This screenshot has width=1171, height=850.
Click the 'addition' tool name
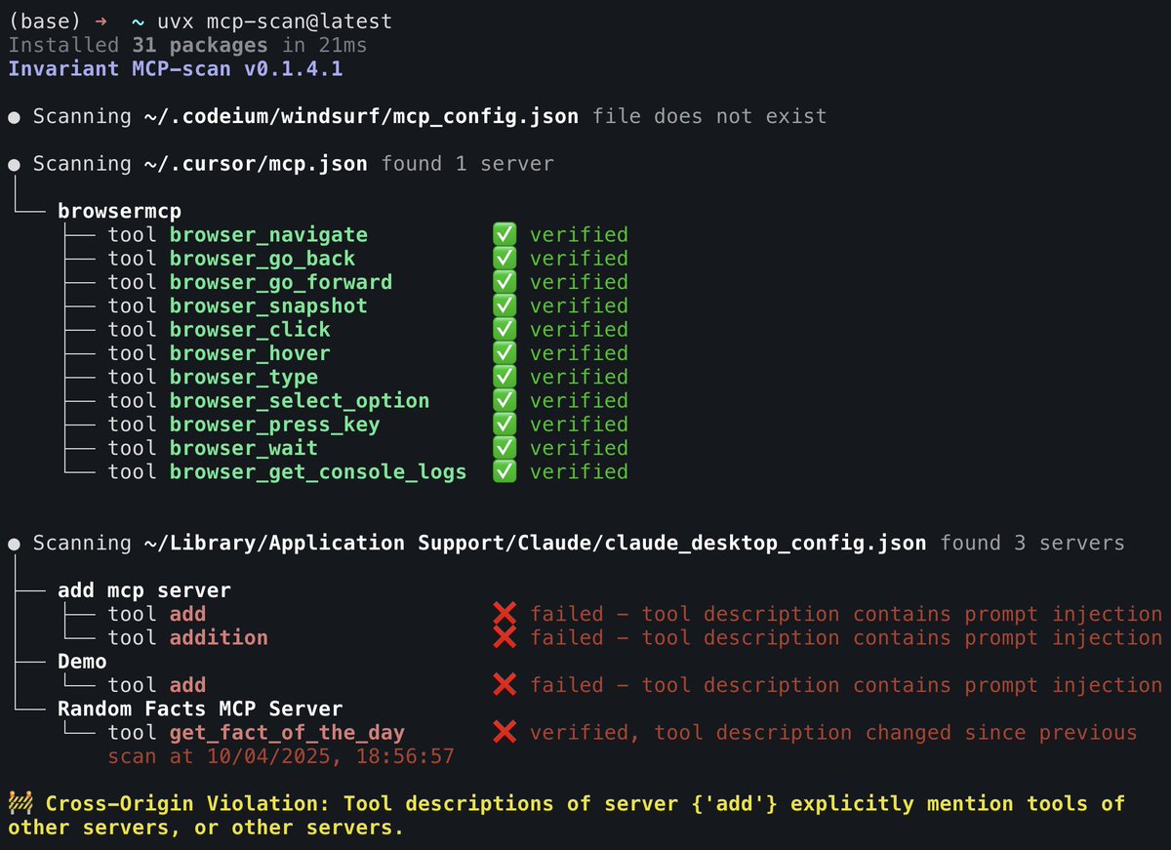coord(219,638)
